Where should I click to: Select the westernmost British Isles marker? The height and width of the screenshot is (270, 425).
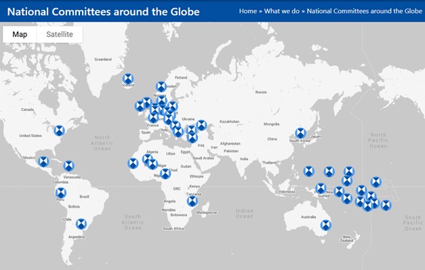pos(140,106)
